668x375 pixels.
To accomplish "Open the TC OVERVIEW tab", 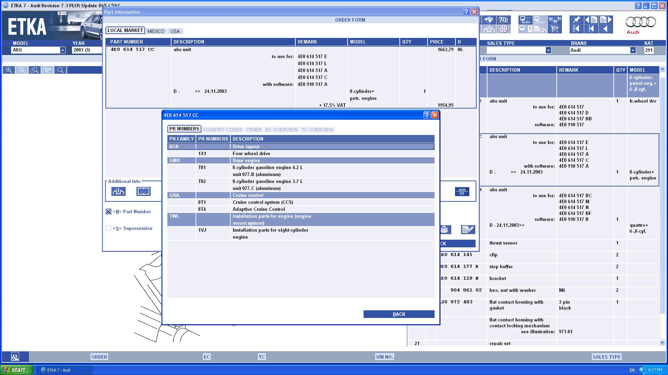I will (317, 130).
